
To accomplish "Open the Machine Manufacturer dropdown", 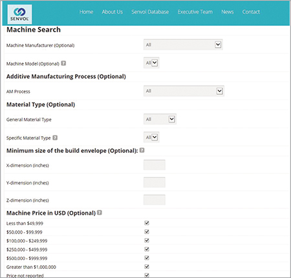I will pos(183,45).
